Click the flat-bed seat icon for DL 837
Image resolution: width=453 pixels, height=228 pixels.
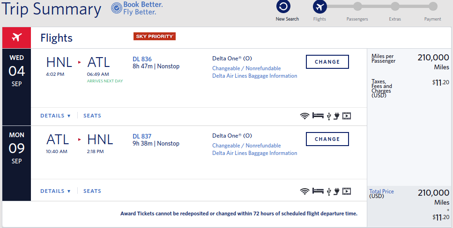(x=318, y=191)
